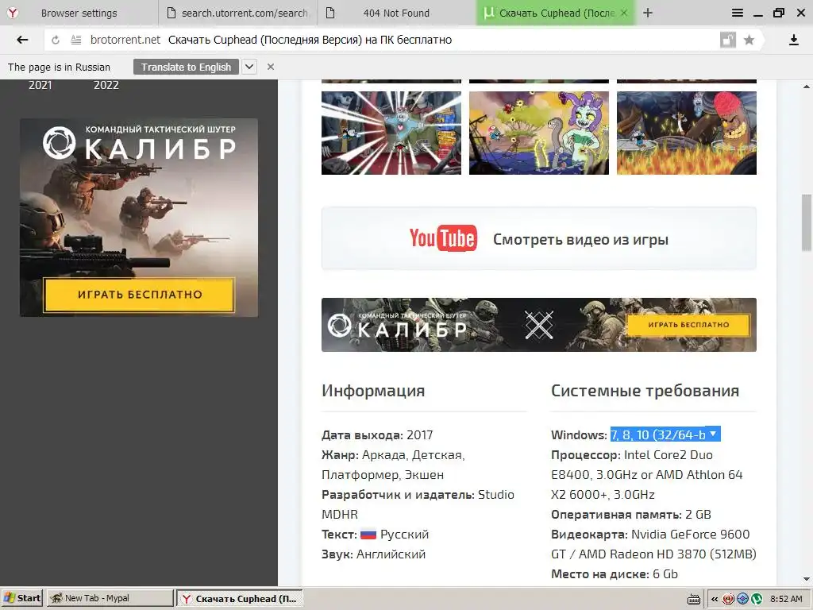Click Смотреть видео из игры
This screenshot has width=813, height=610.
580,240
